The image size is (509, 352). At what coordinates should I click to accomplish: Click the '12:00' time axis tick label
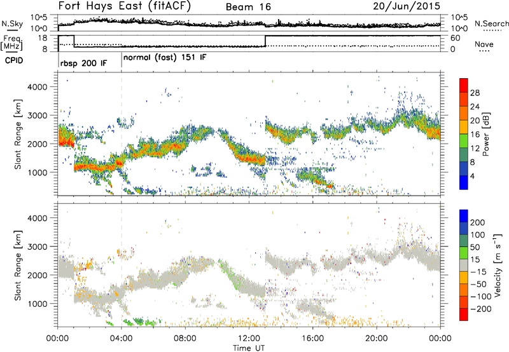pos(249,339)
